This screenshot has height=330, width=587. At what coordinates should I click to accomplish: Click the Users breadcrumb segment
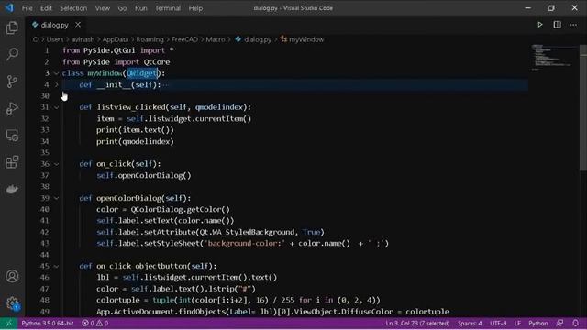[x=55, y=39]
